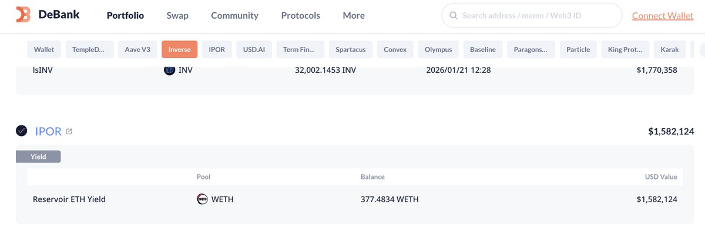This screenshot has width=705, height=241.
Task: Select the USD.AI protocol chip
Action: tap(254, 49)
